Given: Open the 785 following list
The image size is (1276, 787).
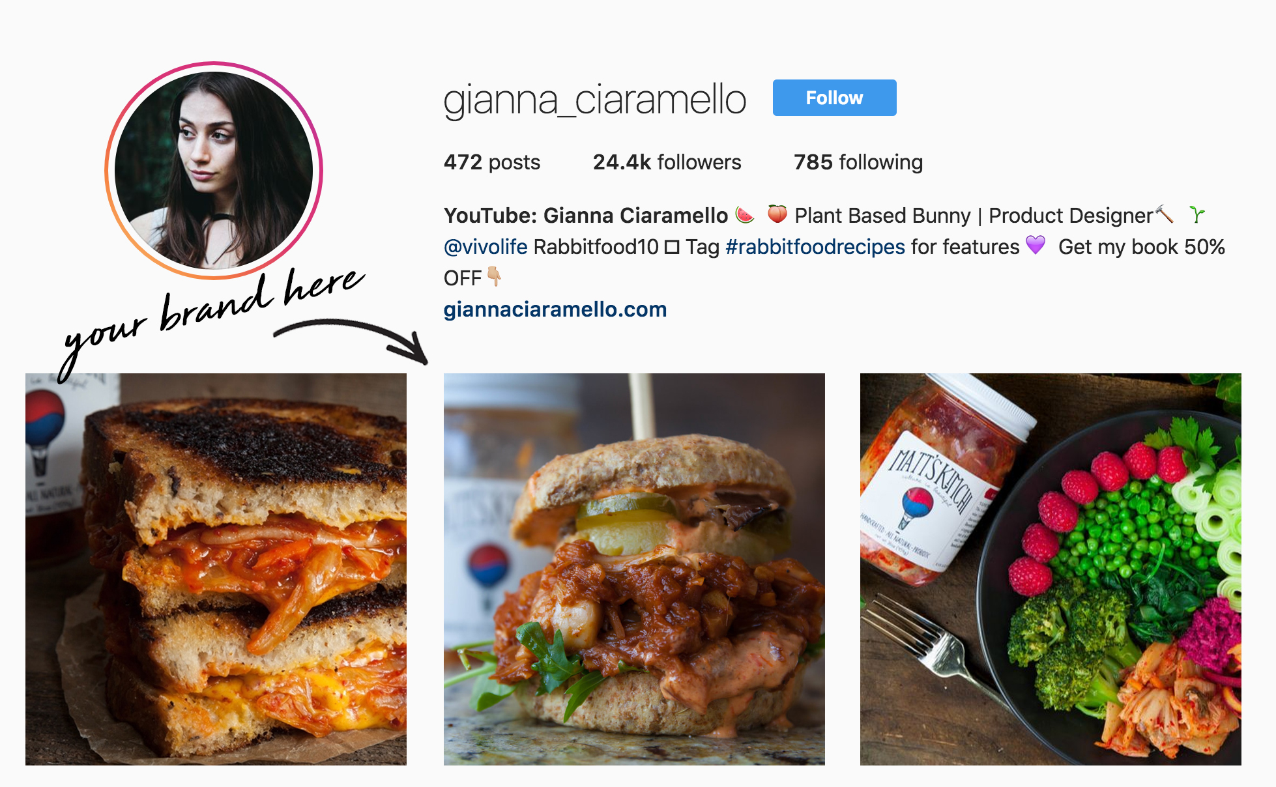Looking at the screenshot, I should point(858,162).
